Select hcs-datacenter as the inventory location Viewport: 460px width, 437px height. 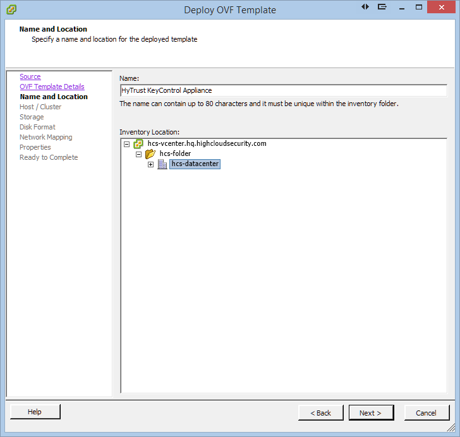pyautogui.click(x=195, y=164)
